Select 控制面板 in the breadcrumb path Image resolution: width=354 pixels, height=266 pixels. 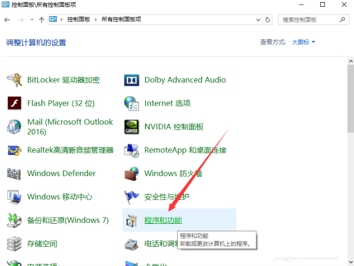click(79, 19)
